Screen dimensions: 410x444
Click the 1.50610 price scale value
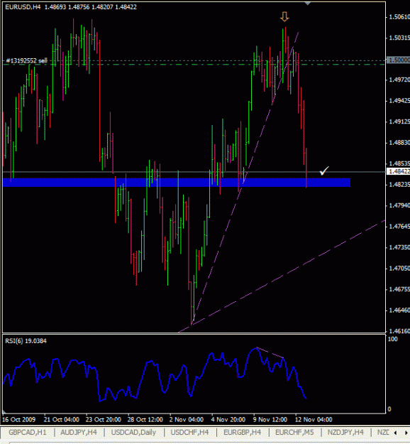click(x=399, y=17)
